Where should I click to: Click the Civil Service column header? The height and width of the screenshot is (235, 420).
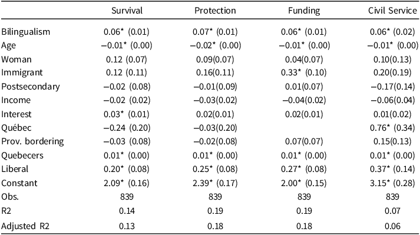tap(392, 11)
